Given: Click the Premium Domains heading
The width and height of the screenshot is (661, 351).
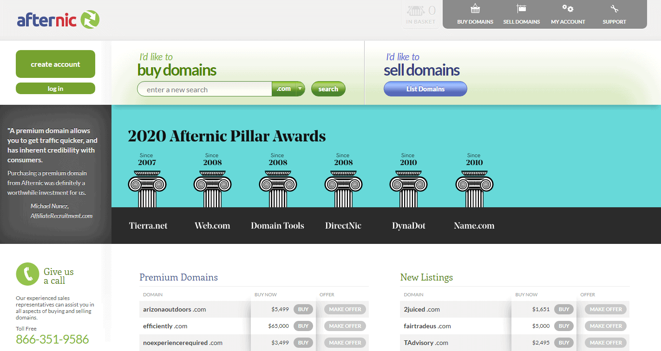Looking at the screenshot, I should (x=179, y=277).
